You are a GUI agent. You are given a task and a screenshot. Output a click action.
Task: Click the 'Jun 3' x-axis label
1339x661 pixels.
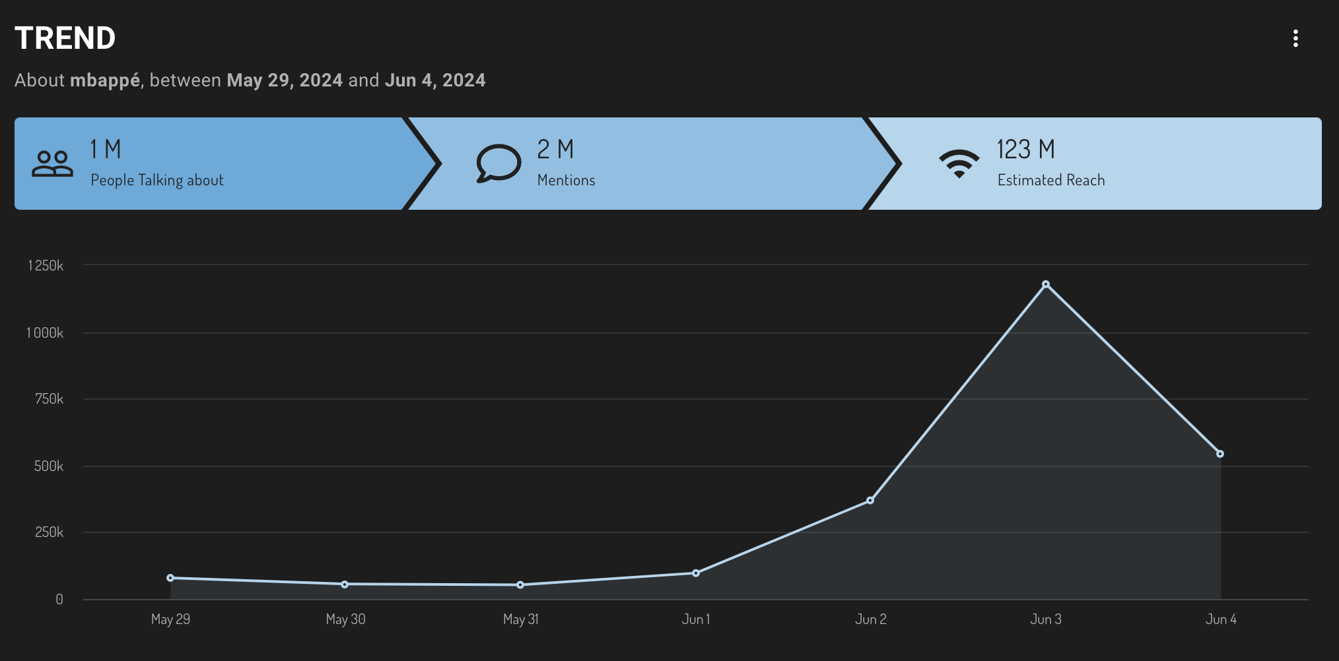pyautogui.click(x=1046, y=619)
